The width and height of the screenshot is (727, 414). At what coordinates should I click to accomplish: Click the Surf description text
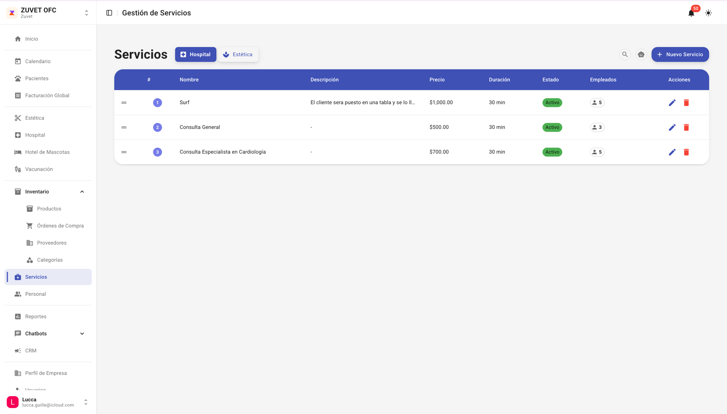(362, 103)
